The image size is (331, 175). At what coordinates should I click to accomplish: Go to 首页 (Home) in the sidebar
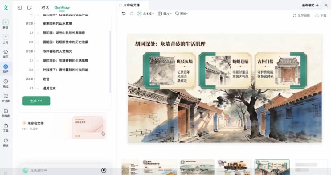6,52
